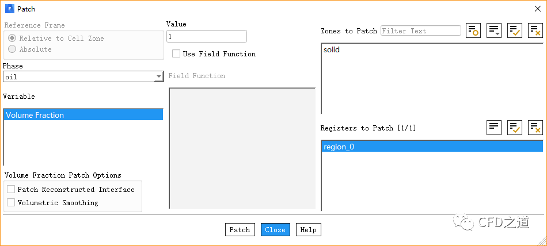This screenshot has height=246, width=547.
Task: Deselect all zones in Zones to Patch
Action: point(535,31)
